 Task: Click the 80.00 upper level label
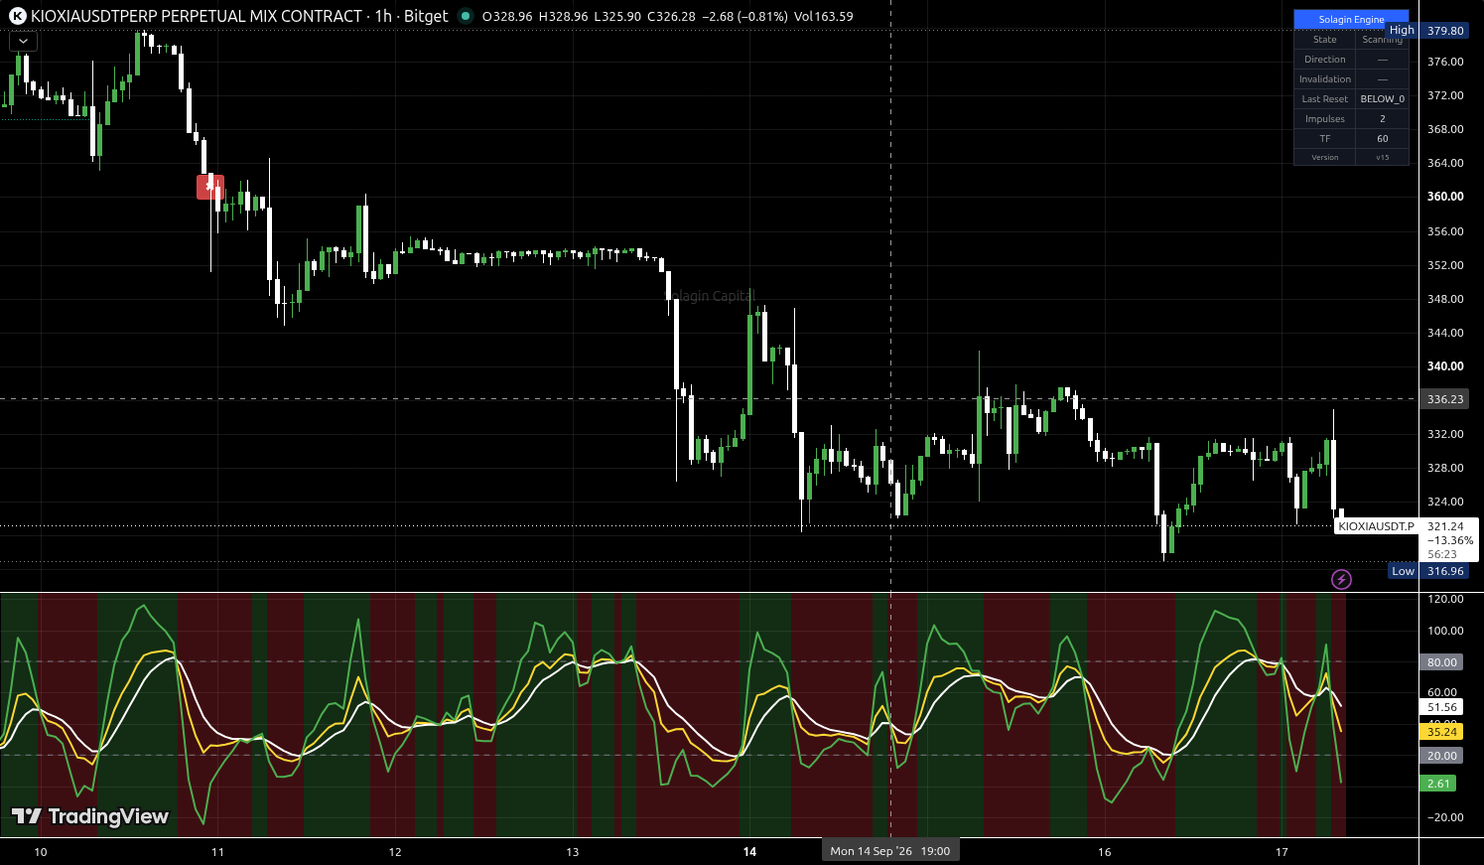(1442, 662)
